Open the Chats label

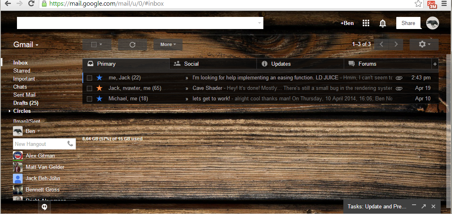(20, 87)
